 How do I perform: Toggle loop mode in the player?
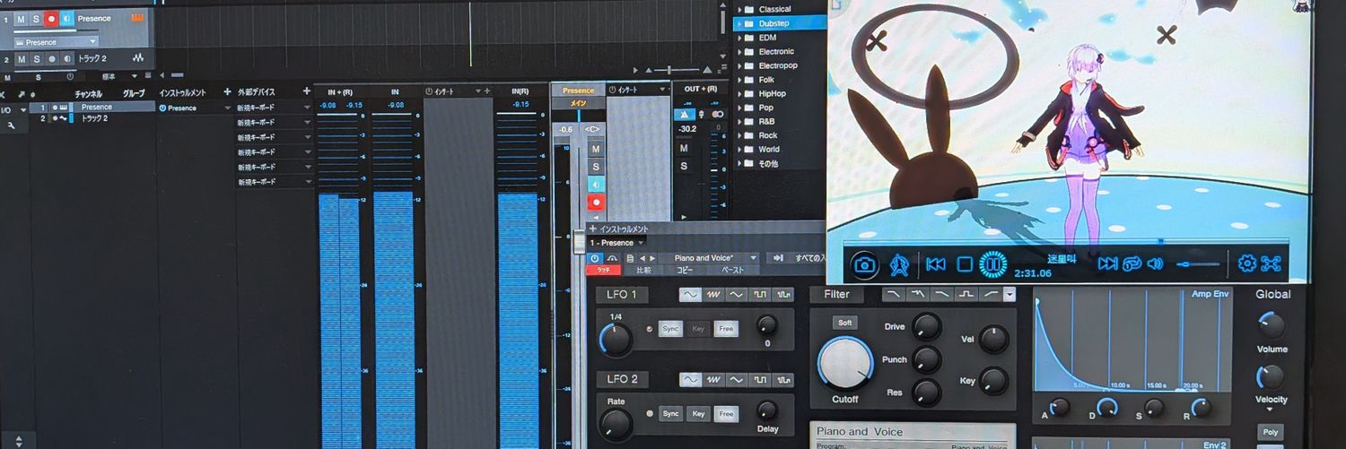point(1132,263)
